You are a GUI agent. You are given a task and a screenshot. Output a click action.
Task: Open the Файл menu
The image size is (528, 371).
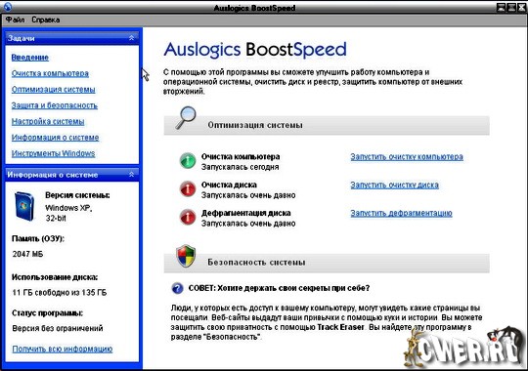tap(15, 20)
